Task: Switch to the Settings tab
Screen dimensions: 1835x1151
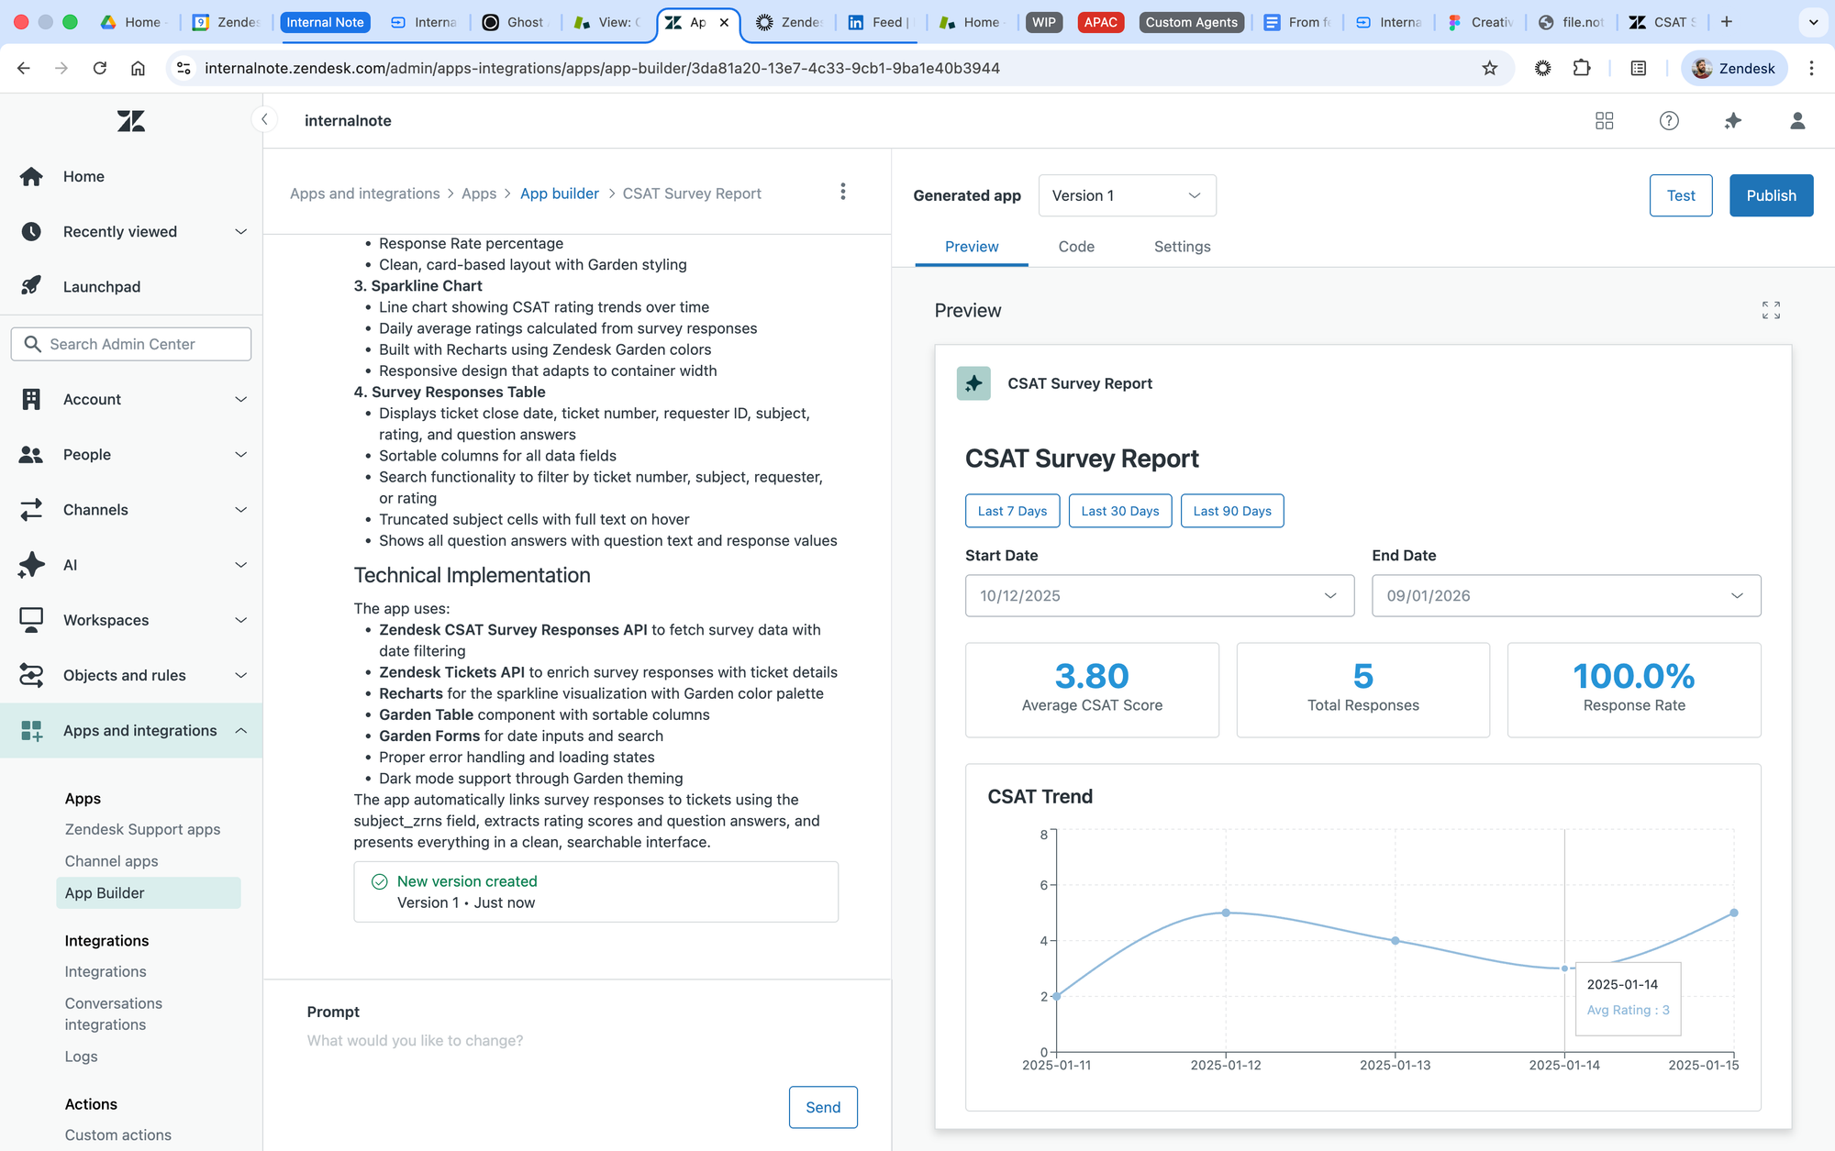Action: 1182,247
